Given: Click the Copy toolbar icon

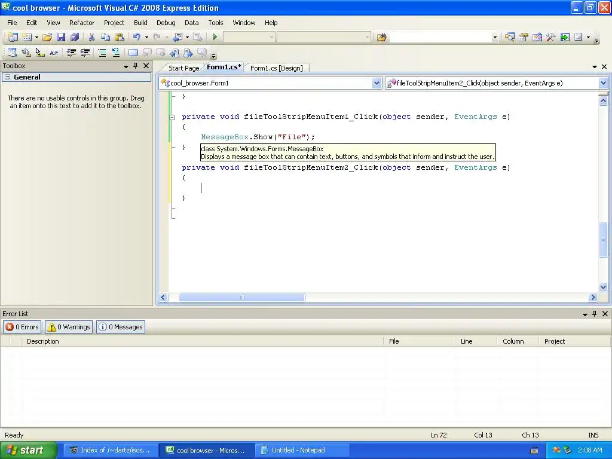Looking at the screenshot, I should pyautogui.click(x=105, y=37).
